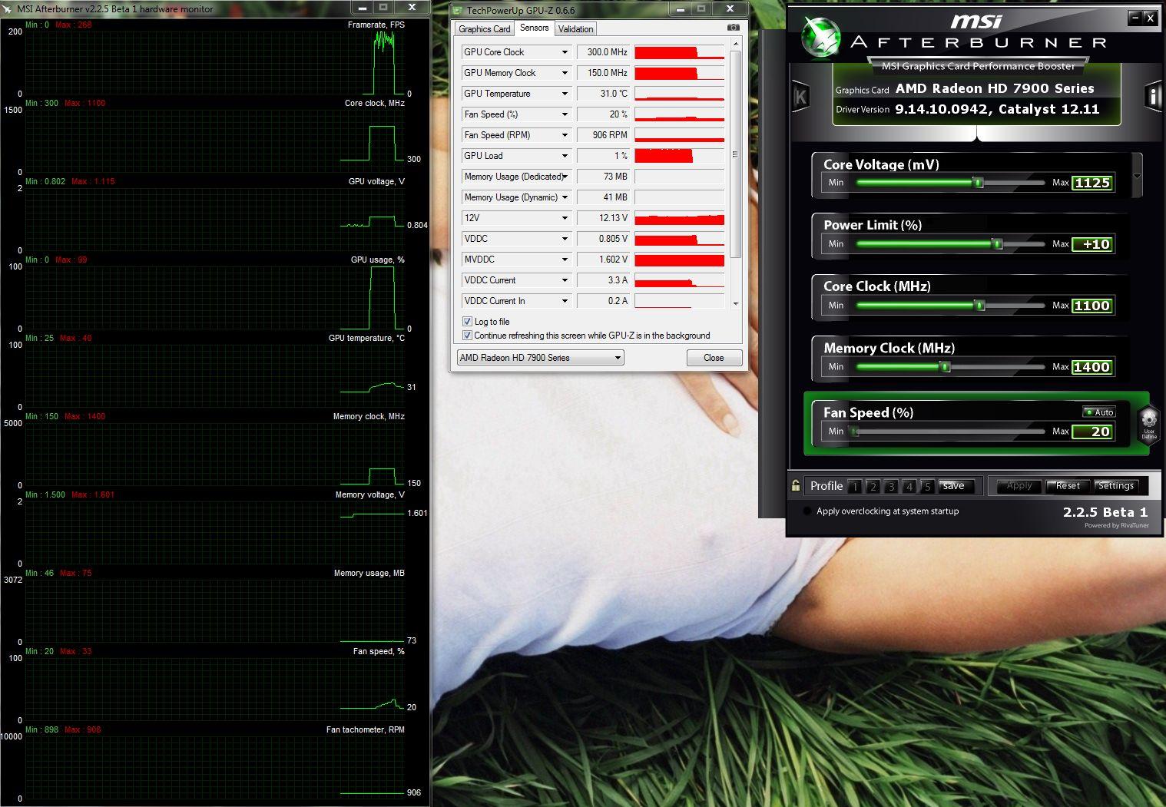Click the MSI Afterburner jet logo
This screenshot has width=1166, height=807.
(820, 36)
